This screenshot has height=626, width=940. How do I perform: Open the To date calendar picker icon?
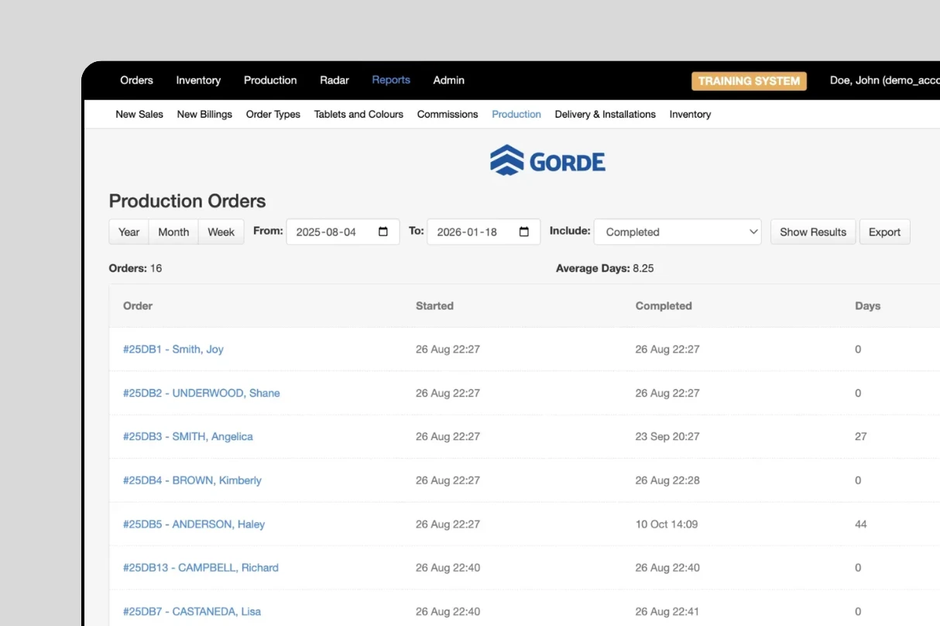[x=524, y=232]
